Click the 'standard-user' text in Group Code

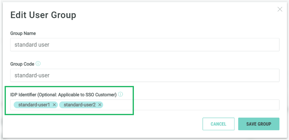click(32, 75)
